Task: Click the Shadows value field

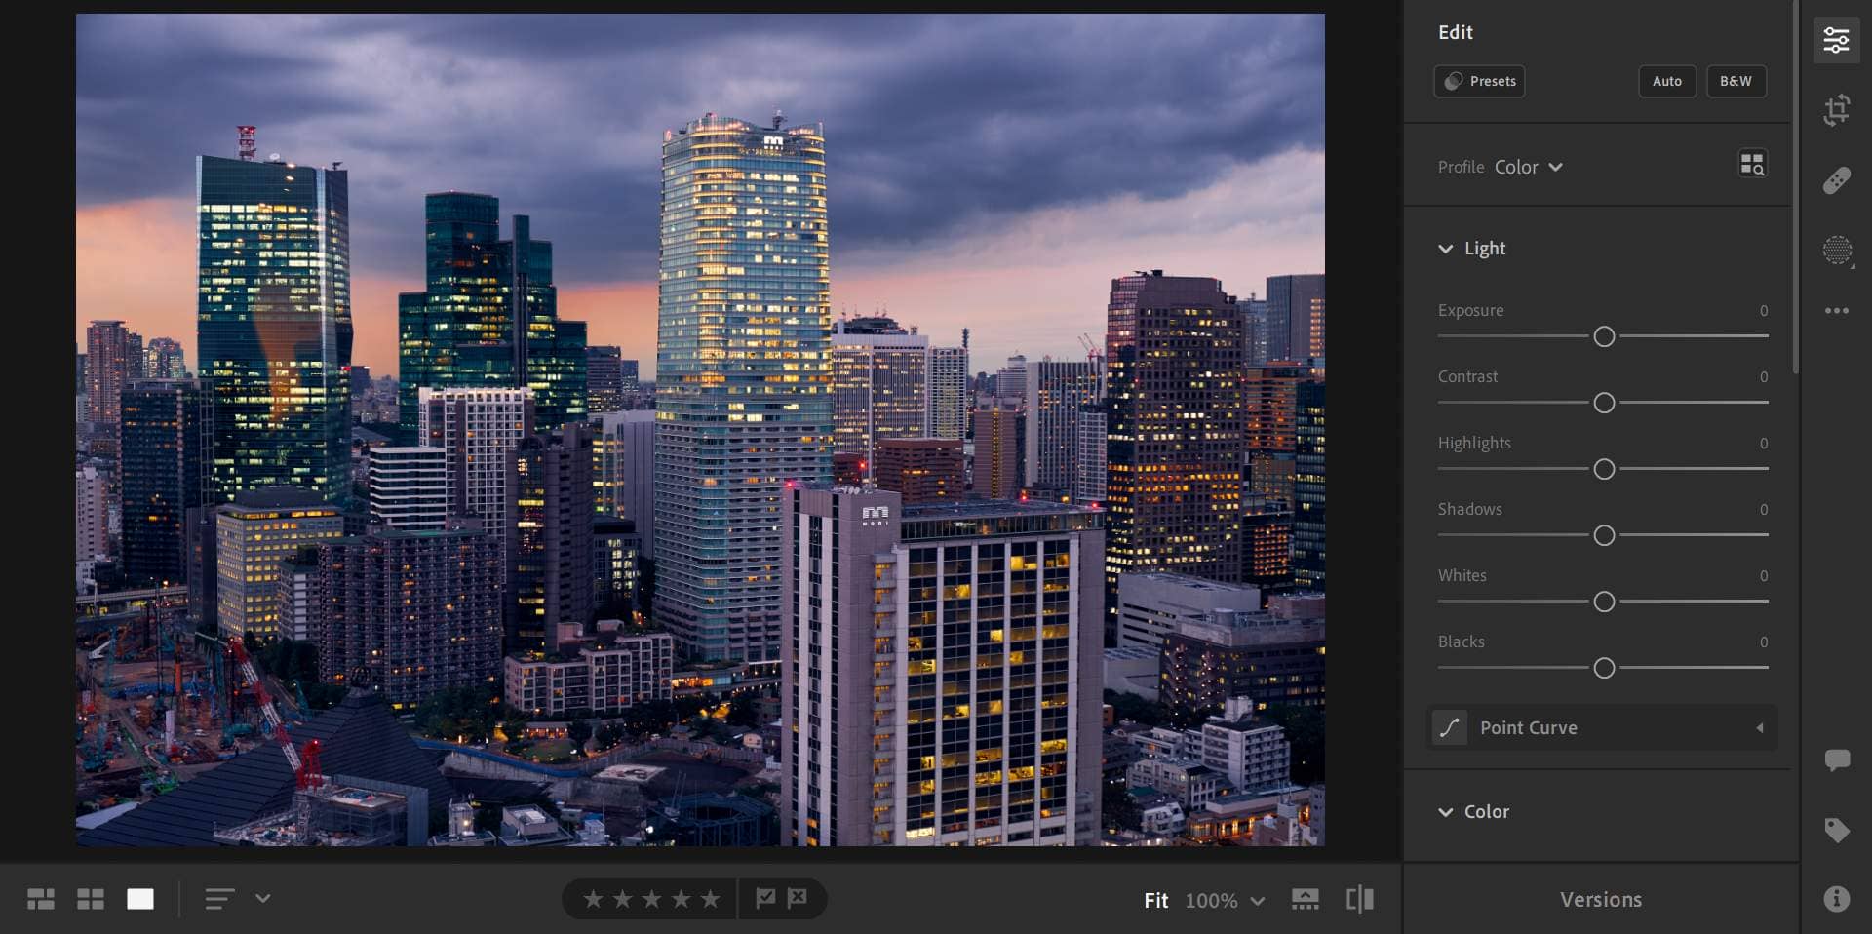Action: tap(1763, 509)
